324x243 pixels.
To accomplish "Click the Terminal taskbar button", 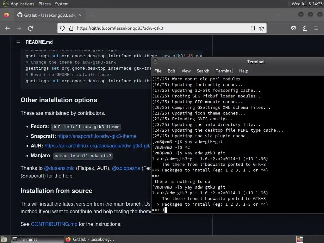I will point(37,239).
